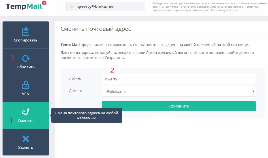Click the padlock VPN icon

coord(26,85)
